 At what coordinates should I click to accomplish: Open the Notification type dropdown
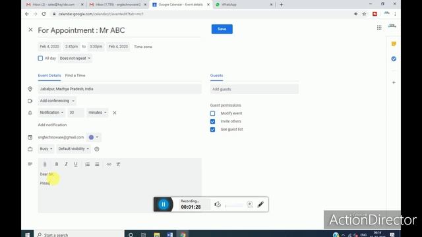tap(51, 113)
